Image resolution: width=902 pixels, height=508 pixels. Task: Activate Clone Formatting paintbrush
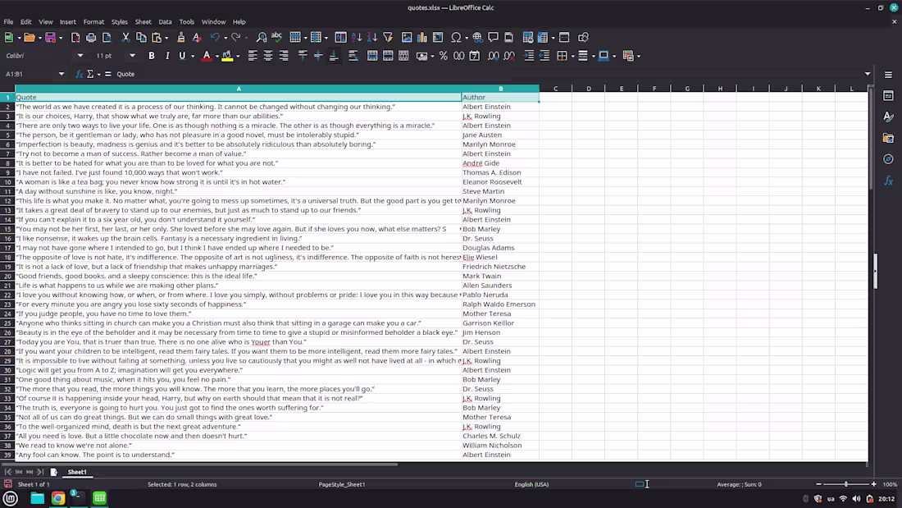[x=180, y=38]
